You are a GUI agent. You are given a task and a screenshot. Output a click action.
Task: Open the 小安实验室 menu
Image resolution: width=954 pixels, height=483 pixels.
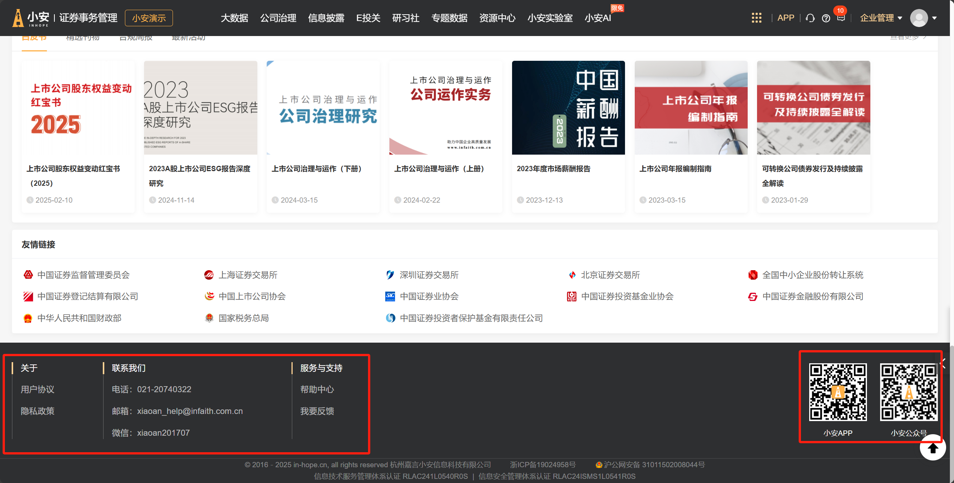pyautogui.click(x=550, y=18)
